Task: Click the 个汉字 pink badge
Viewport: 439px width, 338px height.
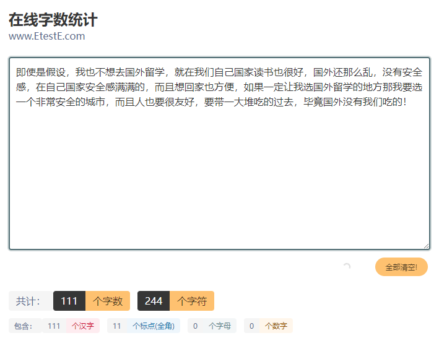Action: point(83,326)
